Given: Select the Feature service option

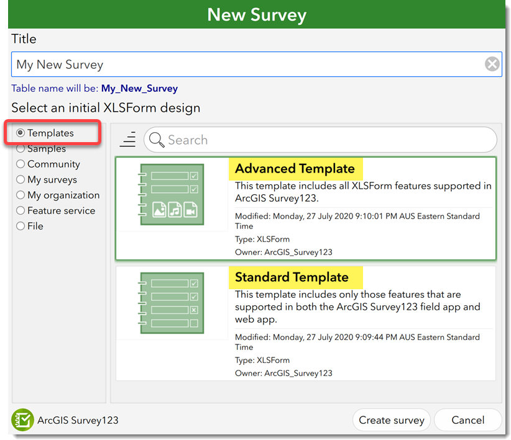Looking at the screenshot, I should (19, 210).
